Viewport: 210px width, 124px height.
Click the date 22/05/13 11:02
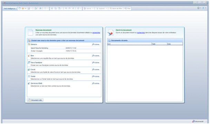coord(71,48)
